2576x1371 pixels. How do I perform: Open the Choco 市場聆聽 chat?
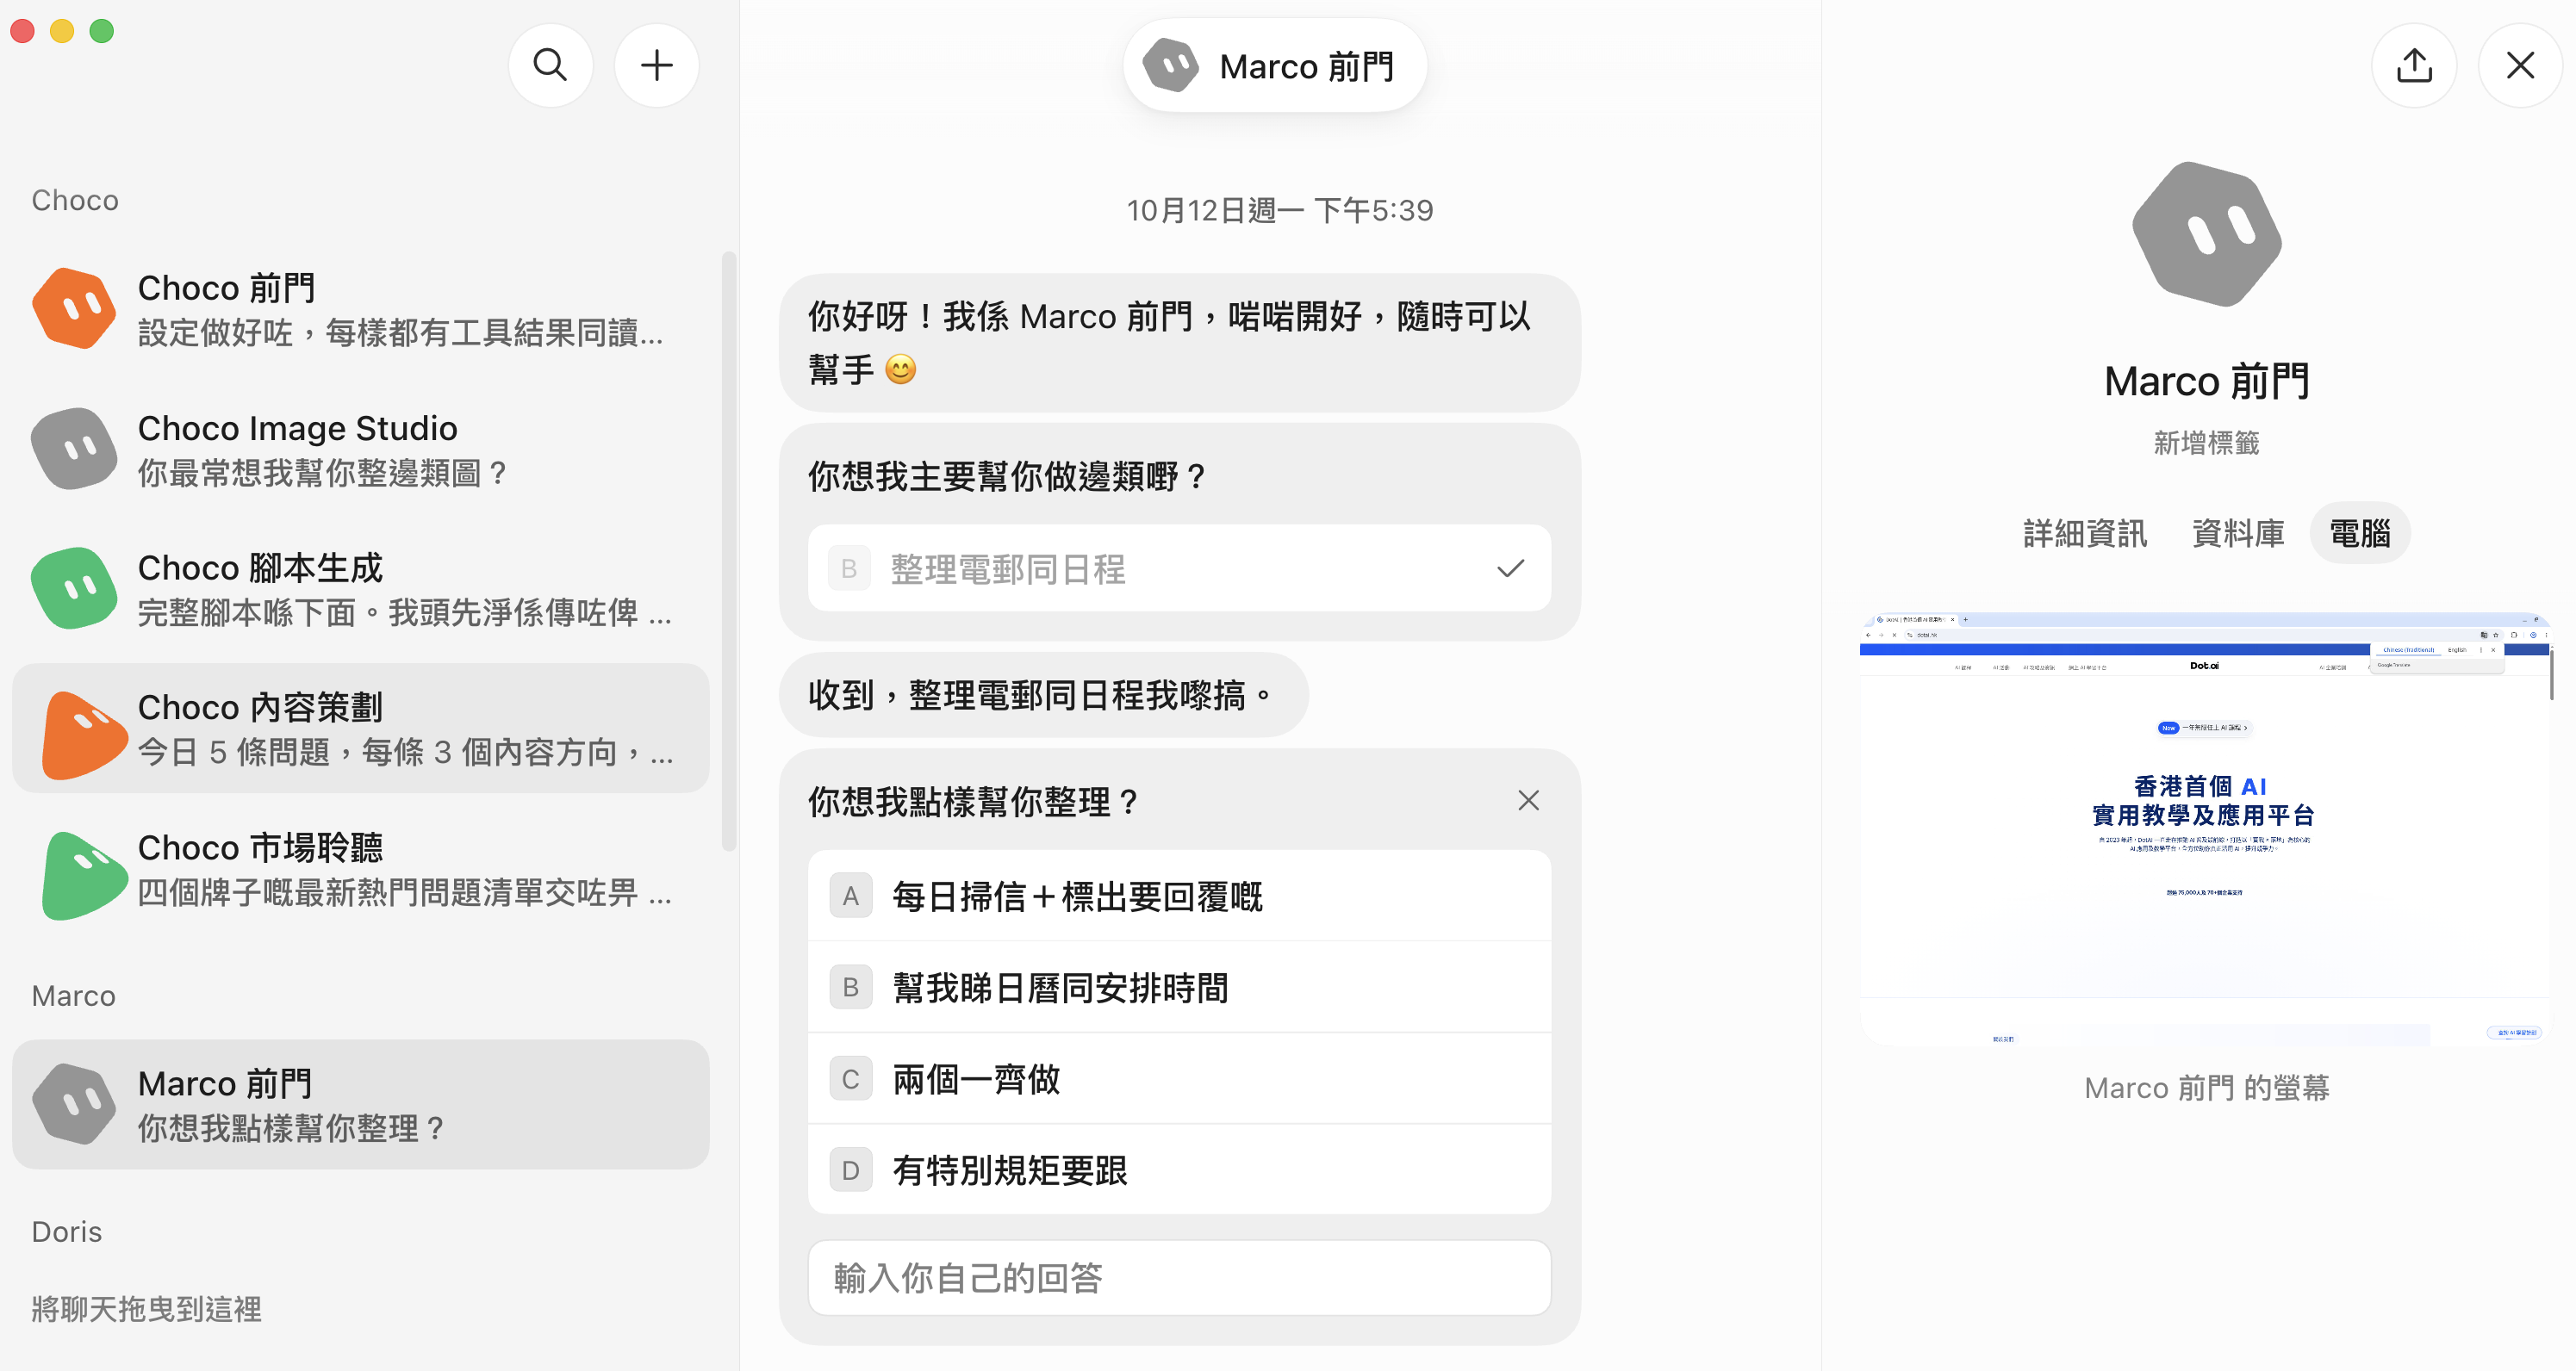pos(360,867)
